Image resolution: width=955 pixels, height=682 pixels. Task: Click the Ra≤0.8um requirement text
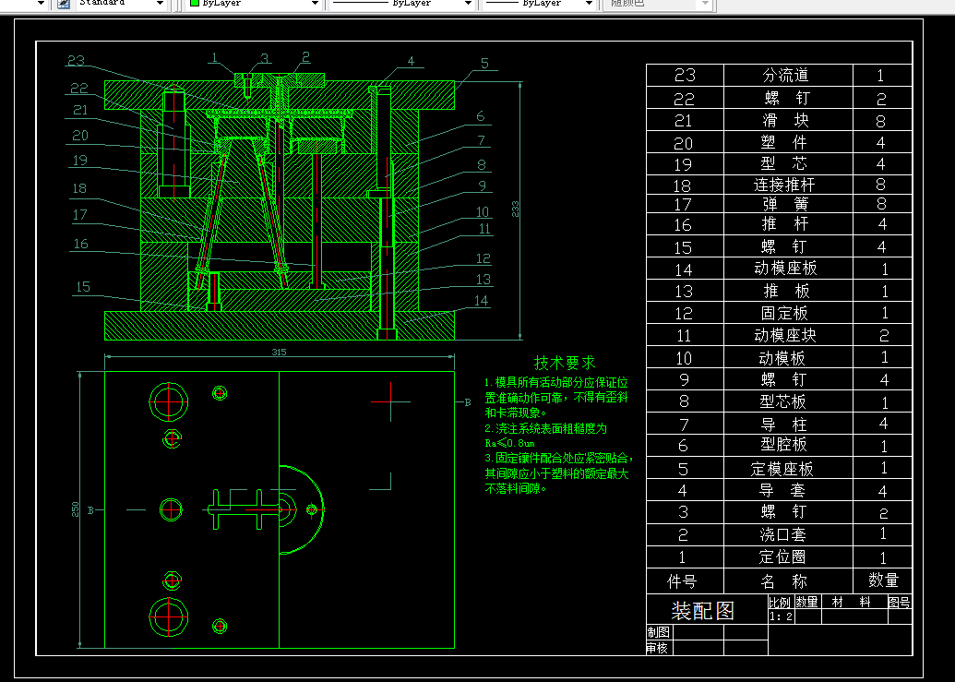click(x=509, y=443)
